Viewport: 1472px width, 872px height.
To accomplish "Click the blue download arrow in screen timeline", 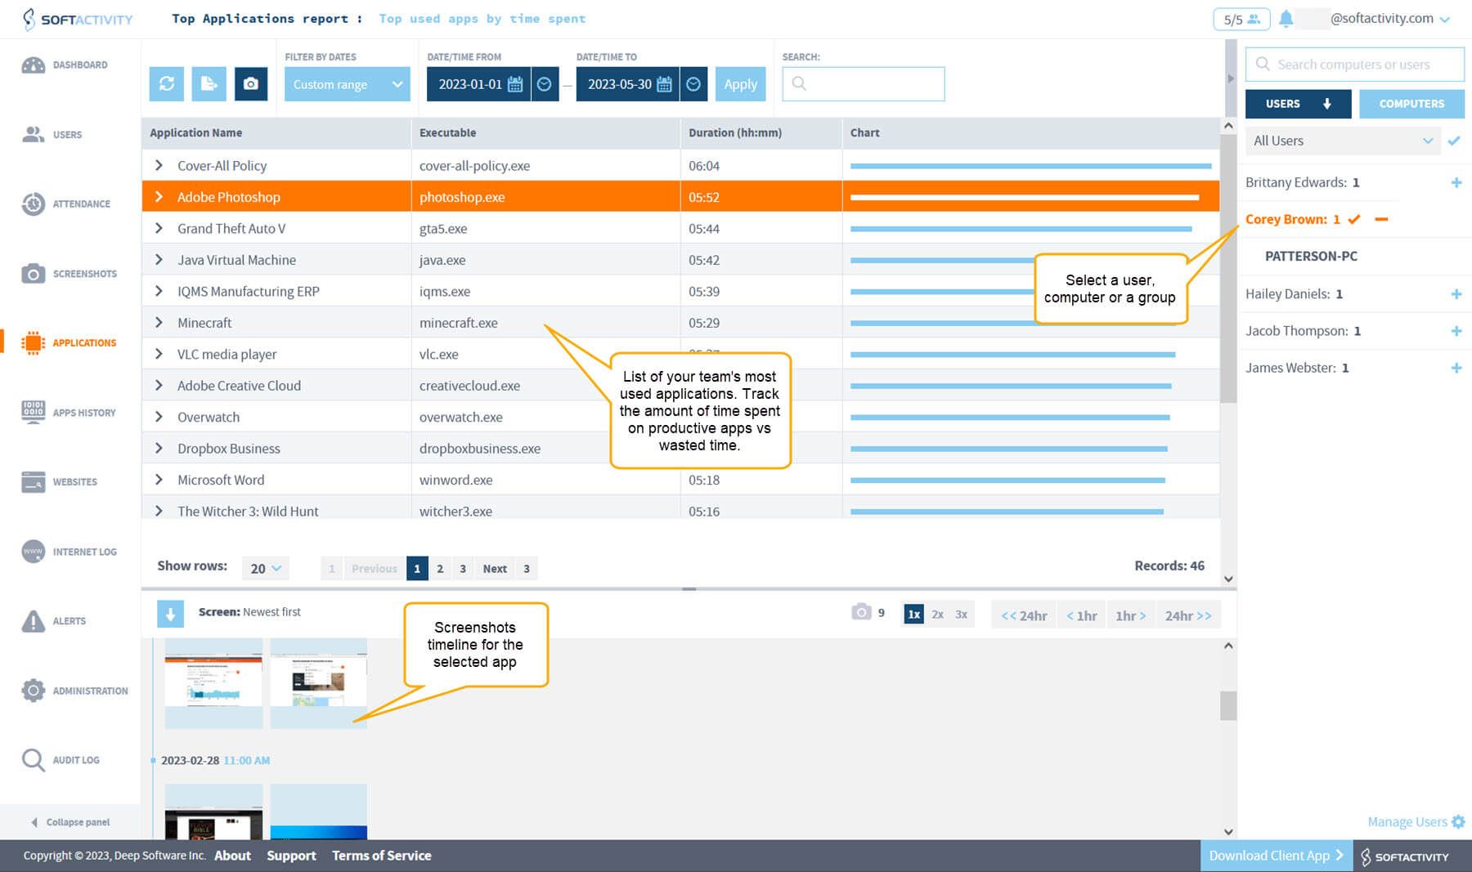I will coord(170,614).
